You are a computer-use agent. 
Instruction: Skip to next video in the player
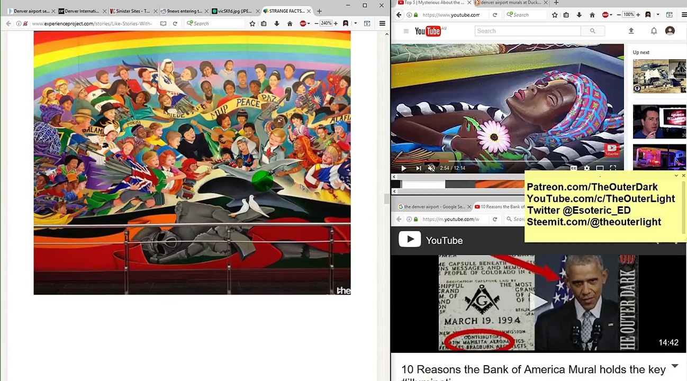[418, 168]
